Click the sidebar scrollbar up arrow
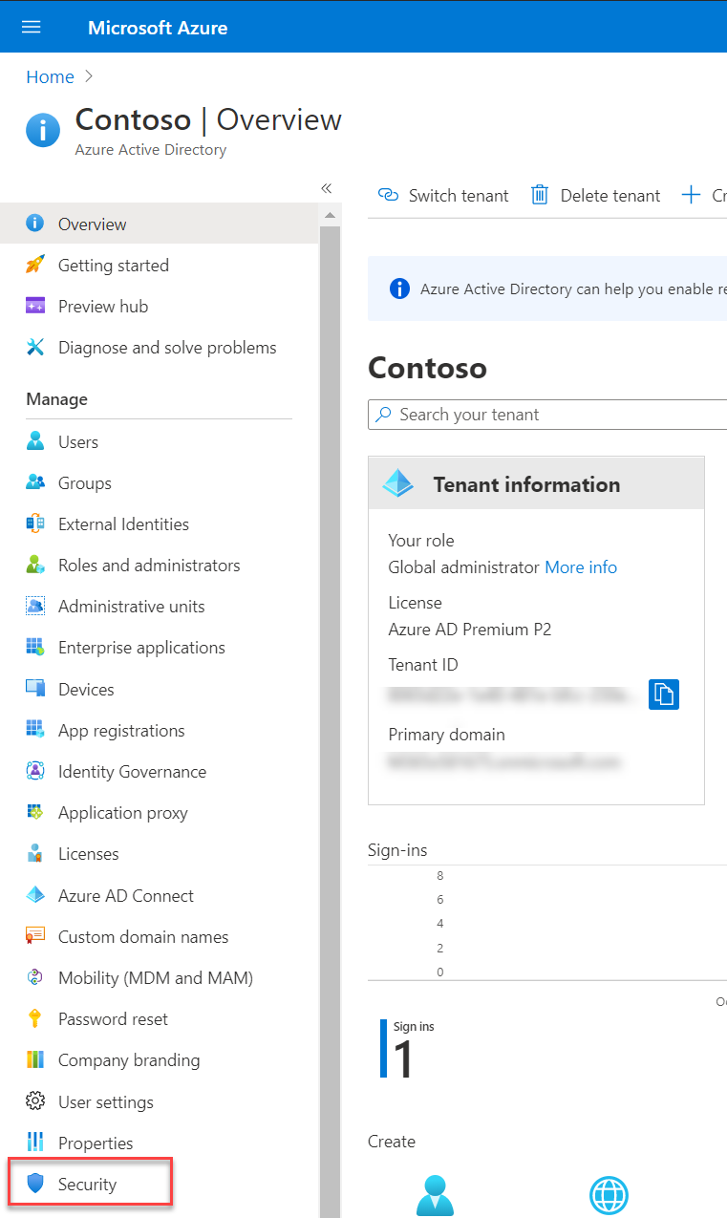Viewport: 727px width, 1218px height. click(330, 215)
